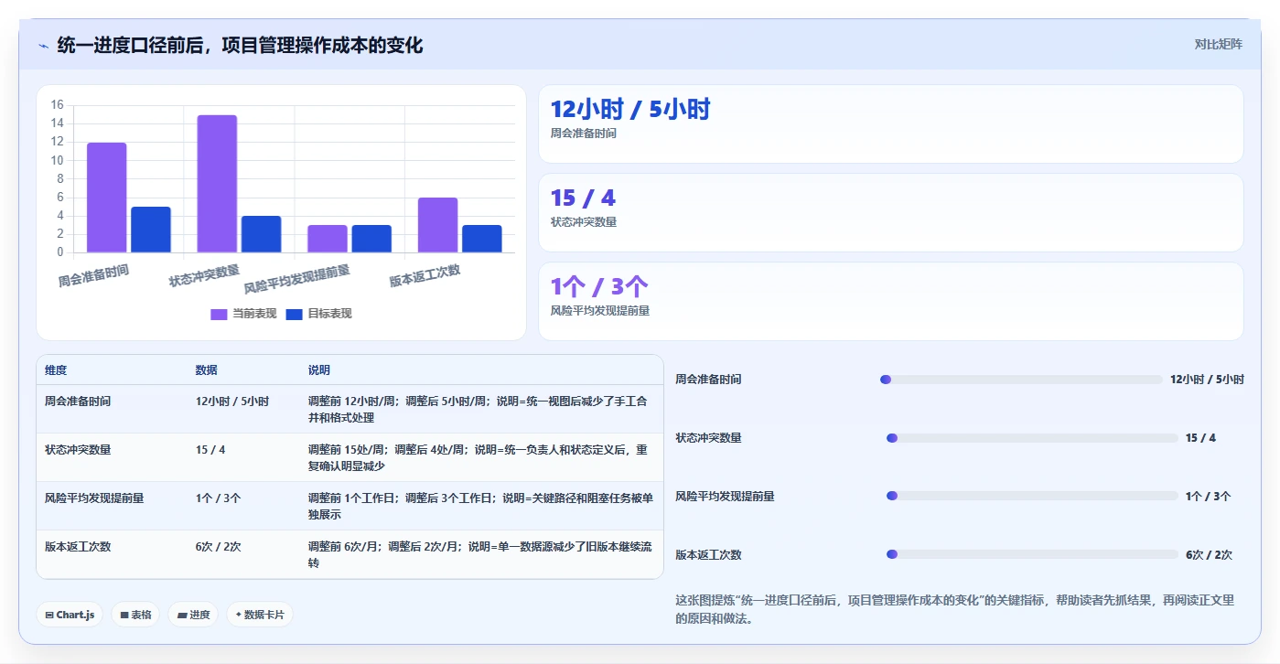This screenshot has width=1280, height=664.
Task: Click the 当前表现 legend text
Action: click(254, 314)
